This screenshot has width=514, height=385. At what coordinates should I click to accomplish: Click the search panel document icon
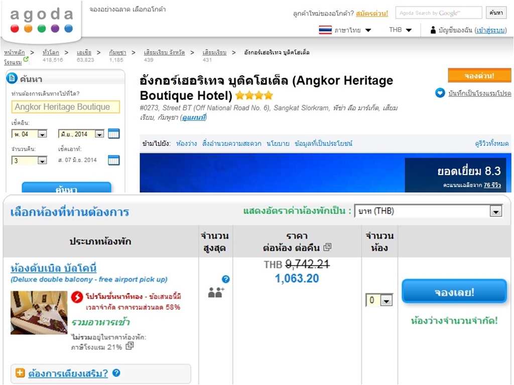[12, 78]
